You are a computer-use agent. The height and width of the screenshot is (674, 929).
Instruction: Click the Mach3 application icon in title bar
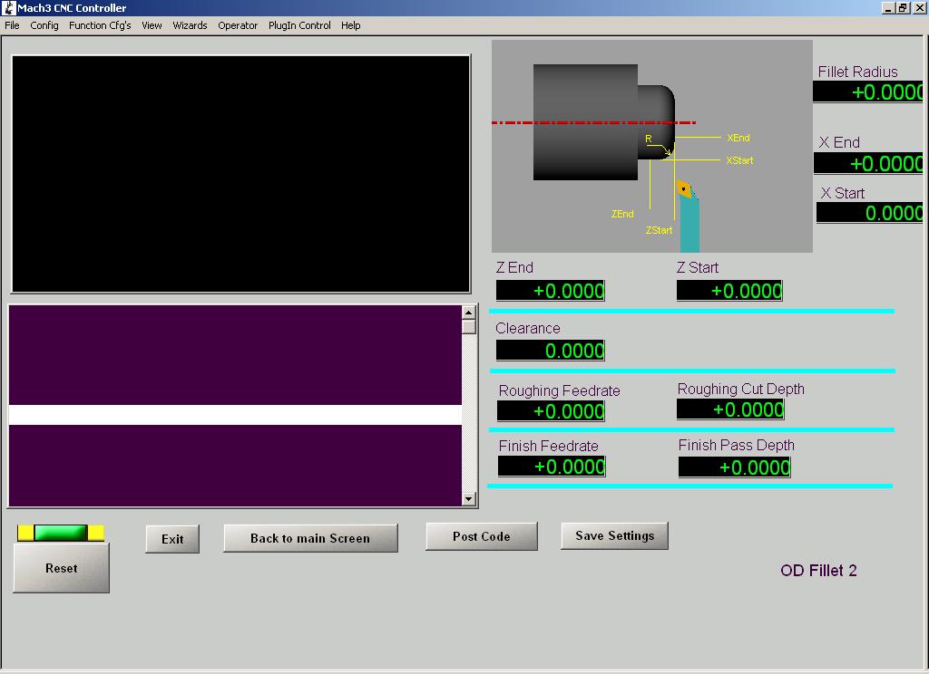(9, 8)
